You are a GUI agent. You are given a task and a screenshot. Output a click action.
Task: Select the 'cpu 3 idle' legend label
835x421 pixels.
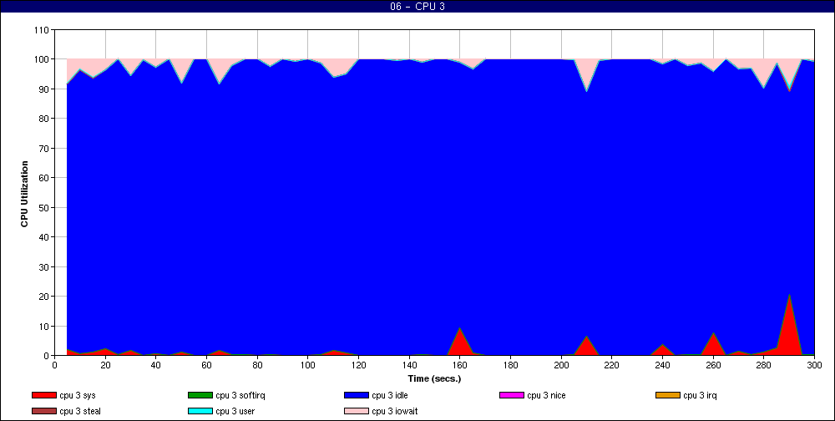point(390,395)
